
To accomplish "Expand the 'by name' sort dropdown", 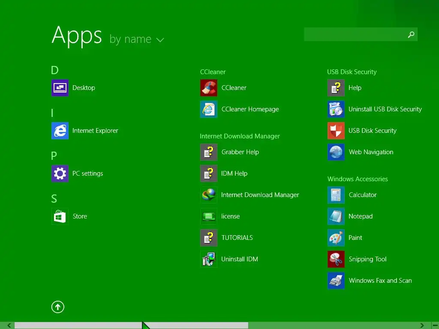I will (x=137, y=39).
